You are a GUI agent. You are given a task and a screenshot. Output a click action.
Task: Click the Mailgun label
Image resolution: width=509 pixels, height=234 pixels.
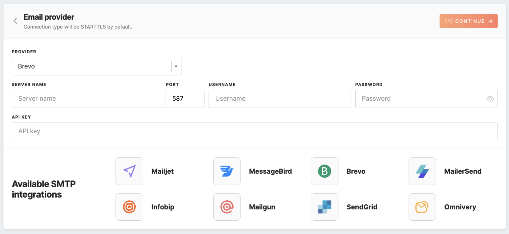[x=262, y=207]
